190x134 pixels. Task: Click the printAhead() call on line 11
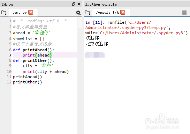(x=28, y=77)
